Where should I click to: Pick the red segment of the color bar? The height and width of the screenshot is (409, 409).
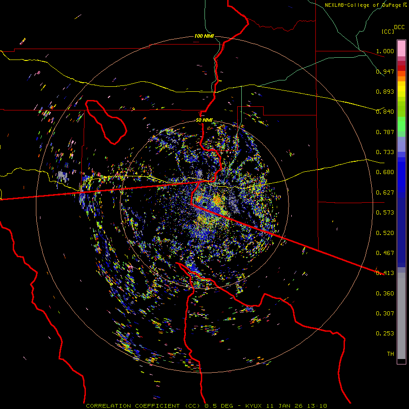pyautogui.click(x=401, y=68)
